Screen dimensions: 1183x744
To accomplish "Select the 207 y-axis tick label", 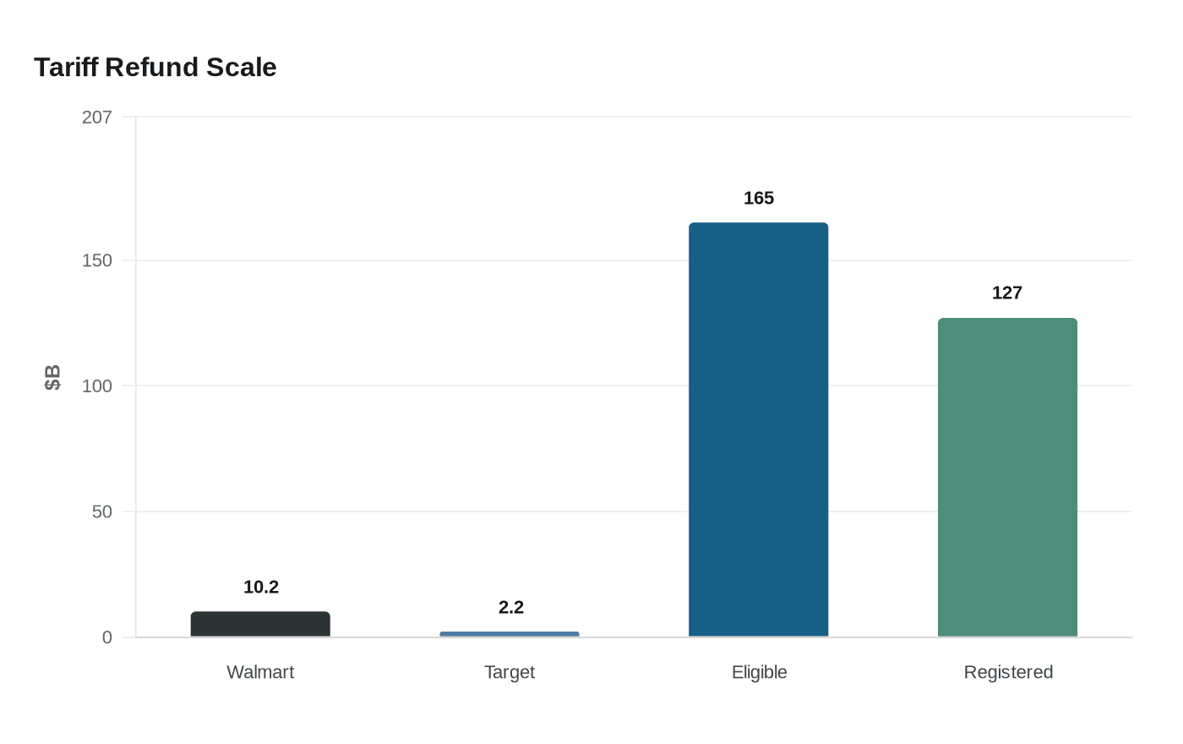I will point(97,118).
